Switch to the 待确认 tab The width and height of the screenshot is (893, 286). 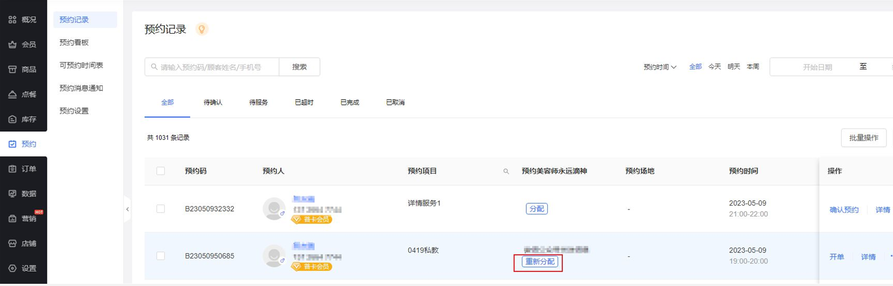[x=213, y=102]
